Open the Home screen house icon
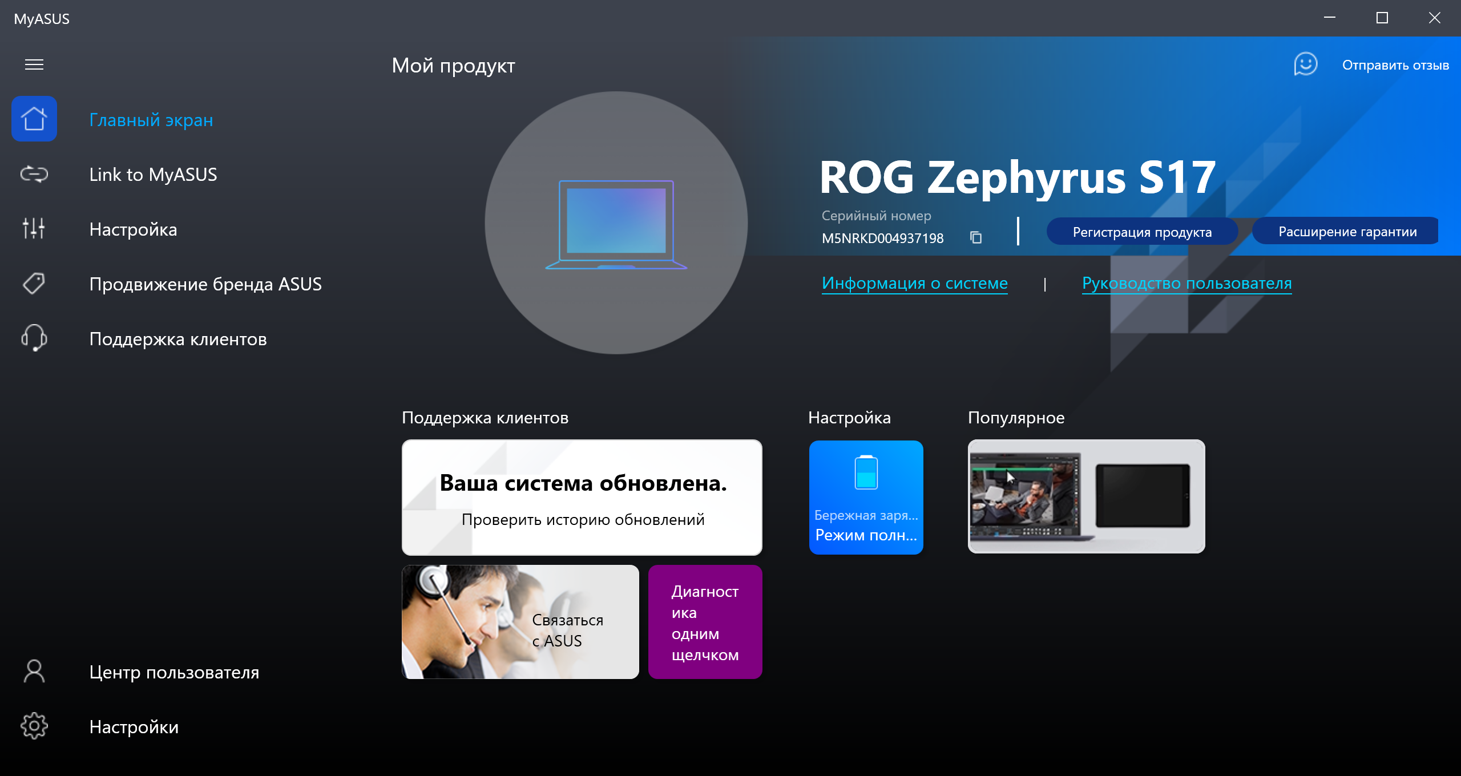This screenshot has width=1461, height=776. [x=34, y=119]
